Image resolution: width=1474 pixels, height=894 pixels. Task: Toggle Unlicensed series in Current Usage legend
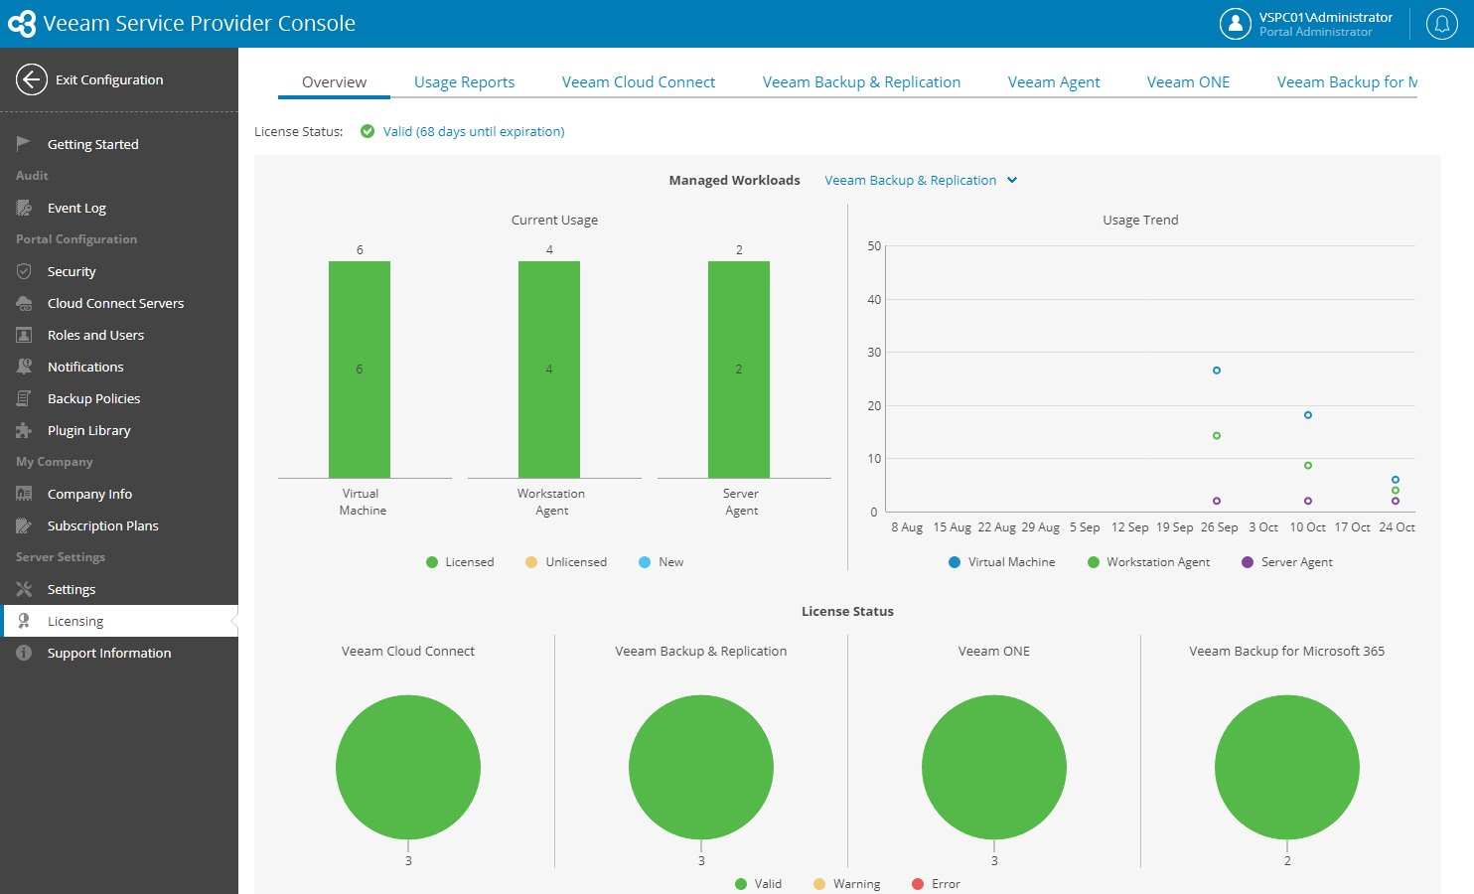(x=566, y=562)
